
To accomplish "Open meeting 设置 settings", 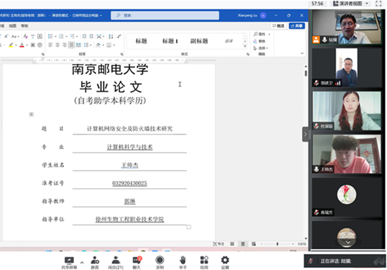I will [x=225, y=260].
